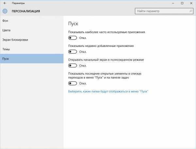Viewport: 196px width, 149px height.
Task: Click the ПЕРСОНАЛИЗАЦИЯ header title
Action: point(26,11)
